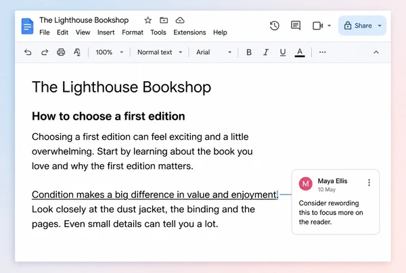Open the Help menu
The width and height of the screenshot is (406, 273).
click(x=220, y=32)
